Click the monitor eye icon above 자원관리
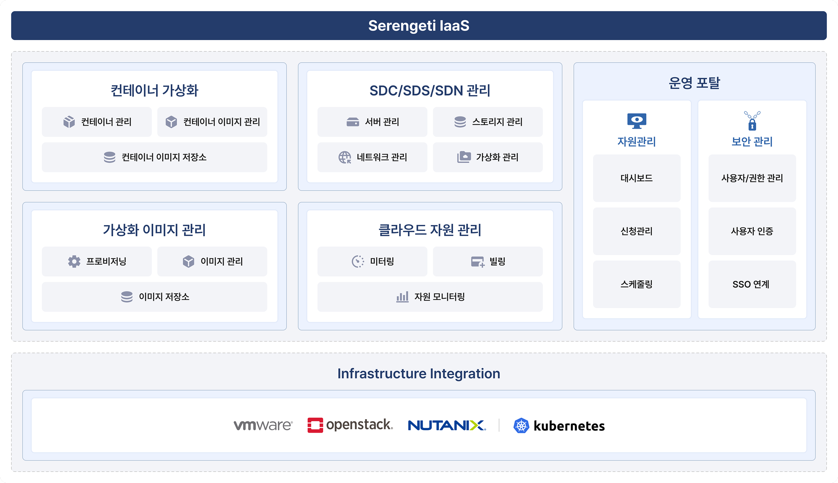 637,121
